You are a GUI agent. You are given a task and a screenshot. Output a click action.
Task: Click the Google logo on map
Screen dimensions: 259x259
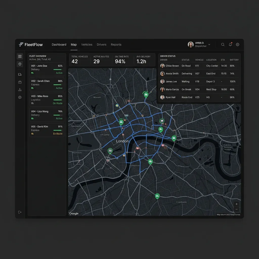[x=74, y=213]
